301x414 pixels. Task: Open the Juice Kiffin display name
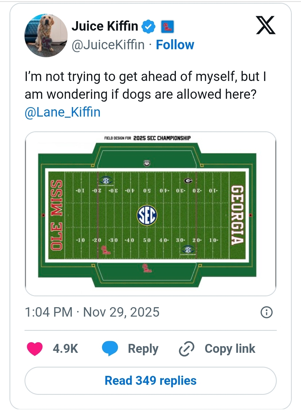coord(105,26)
